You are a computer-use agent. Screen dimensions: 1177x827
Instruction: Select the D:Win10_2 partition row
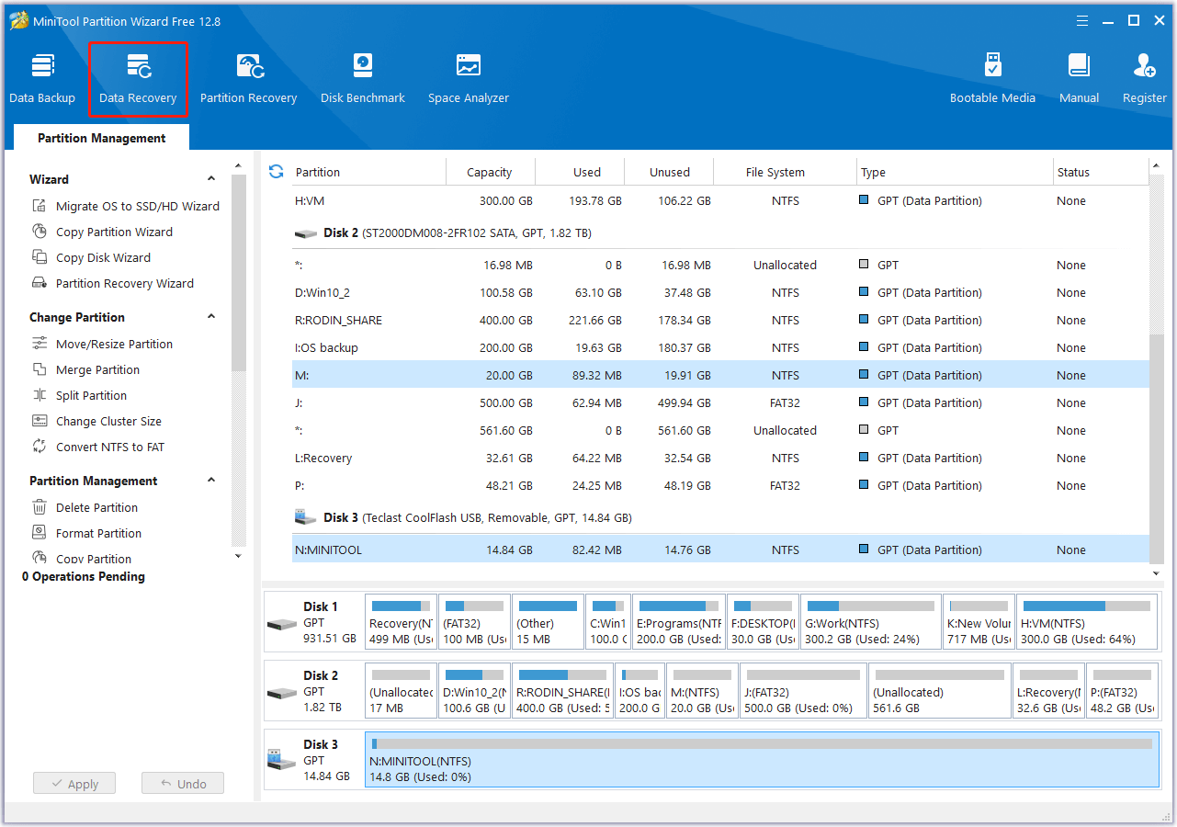coord(719,292)
